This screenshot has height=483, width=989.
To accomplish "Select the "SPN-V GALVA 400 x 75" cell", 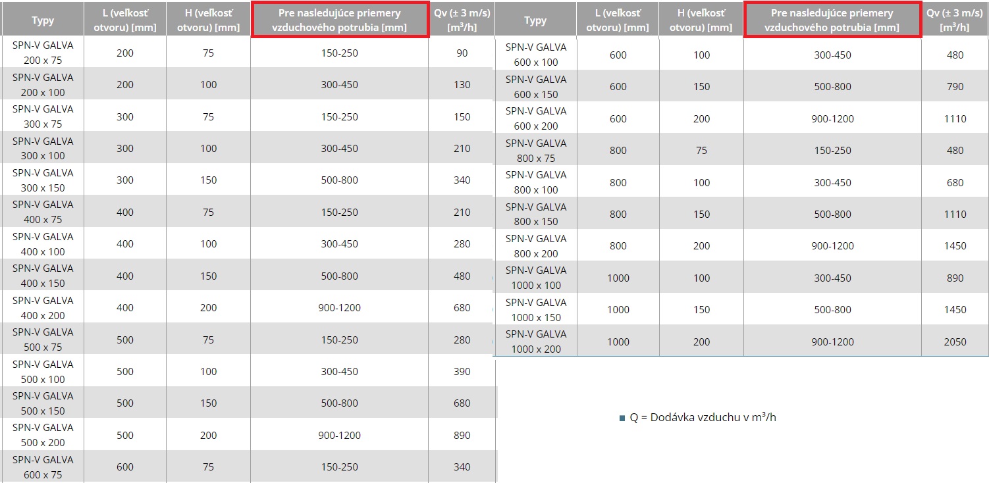I will pyautogui.click(x=43, y=212).
